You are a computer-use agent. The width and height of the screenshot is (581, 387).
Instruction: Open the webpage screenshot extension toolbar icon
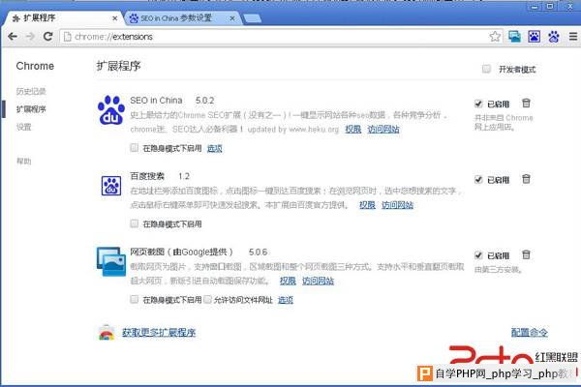point(514,37)
